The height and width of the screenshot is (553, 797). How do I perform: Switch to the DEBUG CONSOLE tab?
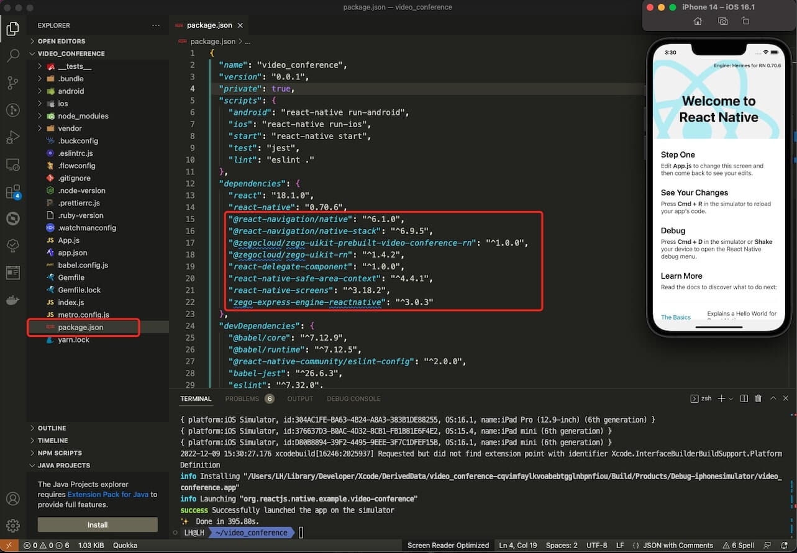[353, 398]
